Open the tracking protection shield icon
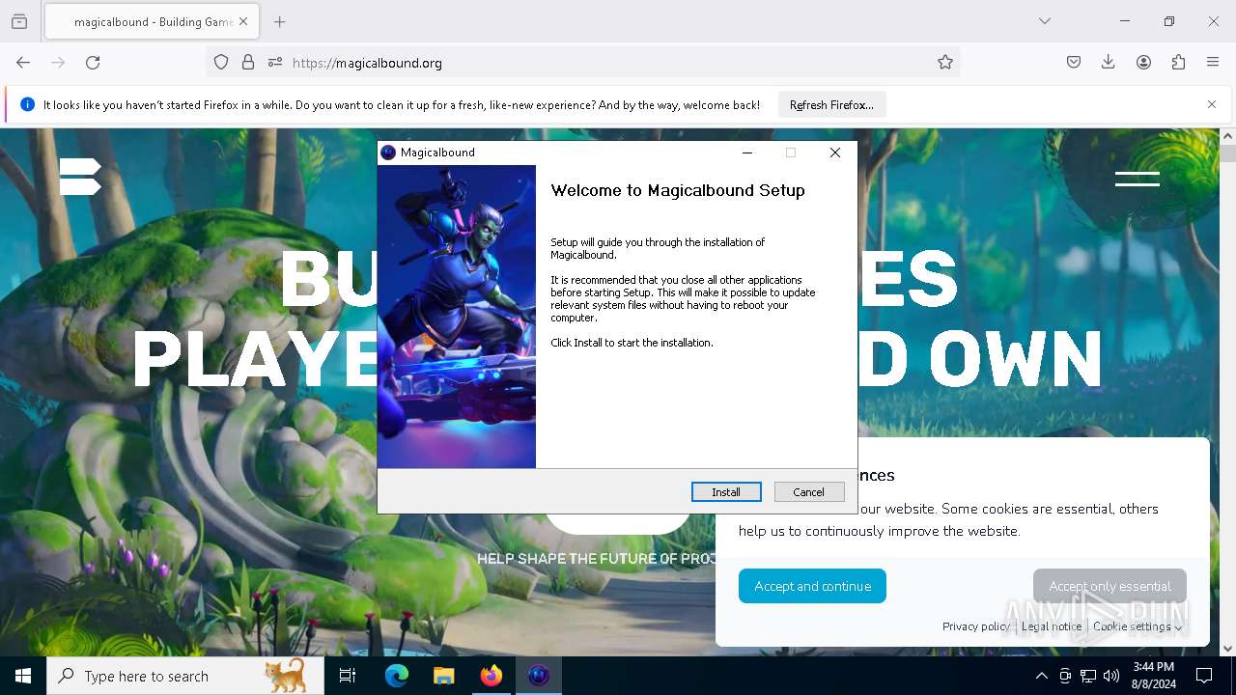Image resolution: width=1236 pixels, height=695 pixels. [x=221, y=63]
